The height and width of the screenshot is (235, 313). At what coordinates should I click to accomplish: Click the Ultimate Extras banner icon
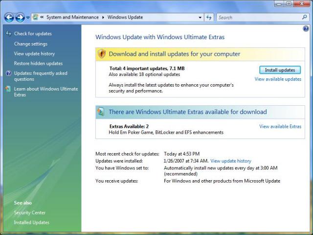101,112
